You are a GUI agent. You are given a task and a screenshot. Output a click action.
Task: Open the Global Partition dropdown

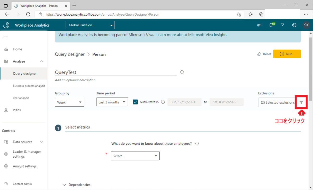point(90,25)
